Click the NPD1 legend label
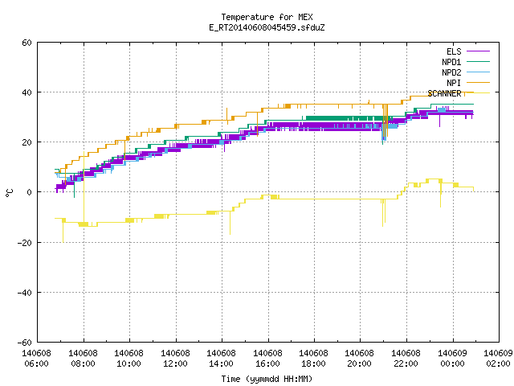 [451, 62]
